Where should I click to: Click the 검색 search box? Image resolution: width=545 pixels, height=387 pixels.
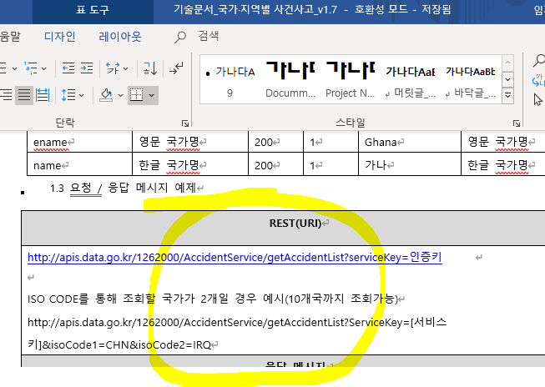[208, 36]
